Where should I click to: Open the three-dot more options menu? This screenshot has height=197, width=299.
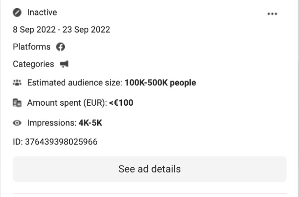coord(272,14)
